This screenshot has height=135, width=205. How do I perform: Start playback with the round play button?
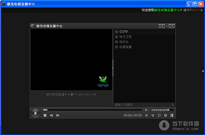(36, 113)
